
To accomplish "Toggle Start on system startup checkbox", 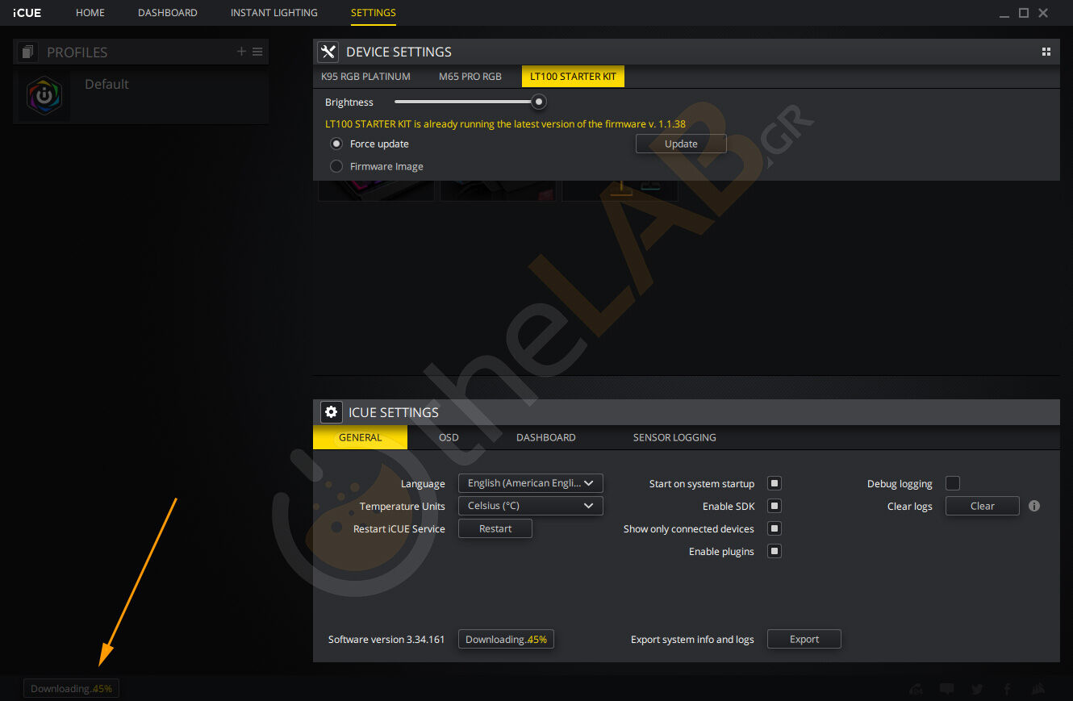I will (774, 483).
